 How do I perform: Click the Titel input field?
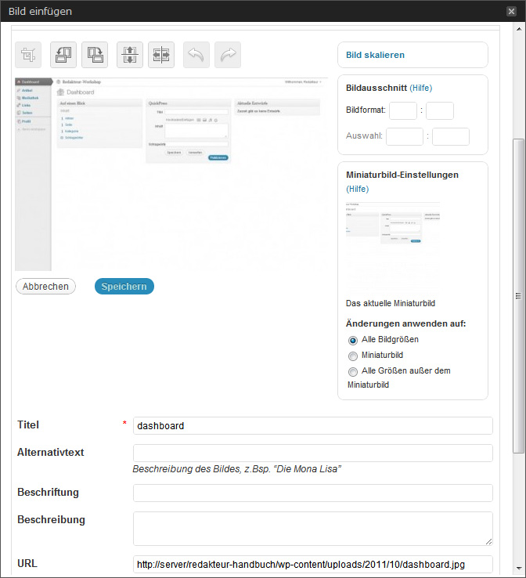312,425
